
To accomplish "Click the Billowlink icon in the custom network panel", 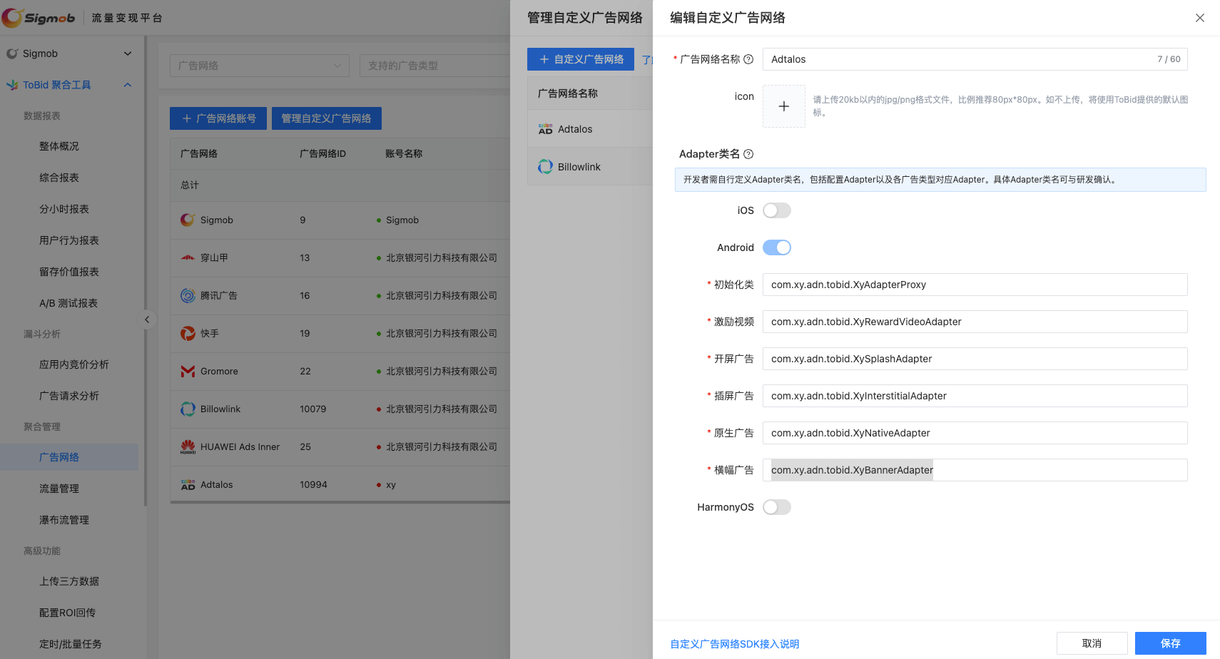I will [545, 166].
